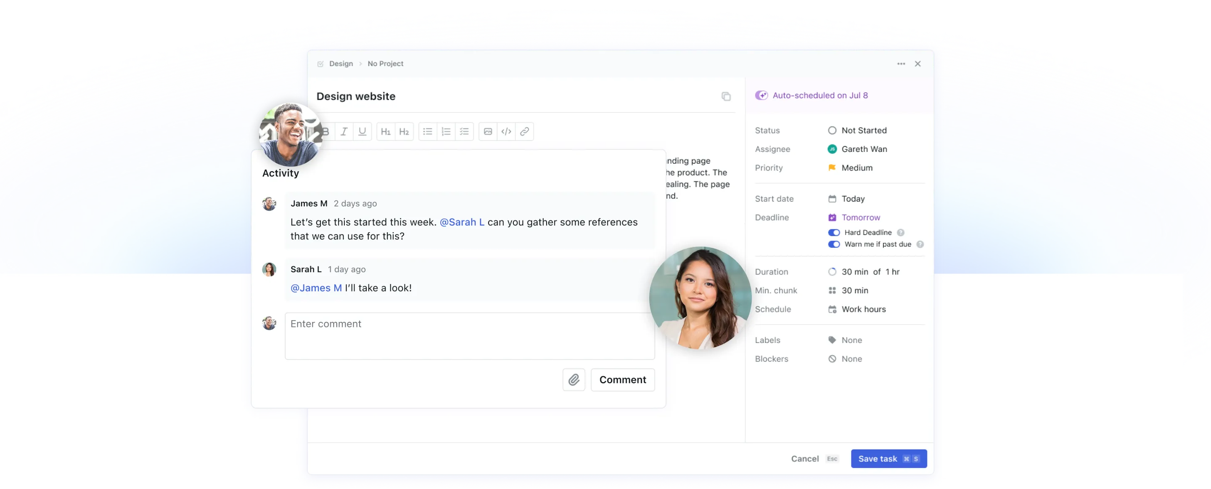The image size is (1211, 489).
Task: Toggle bold formatting in the editor
Action: pos(325,131)
